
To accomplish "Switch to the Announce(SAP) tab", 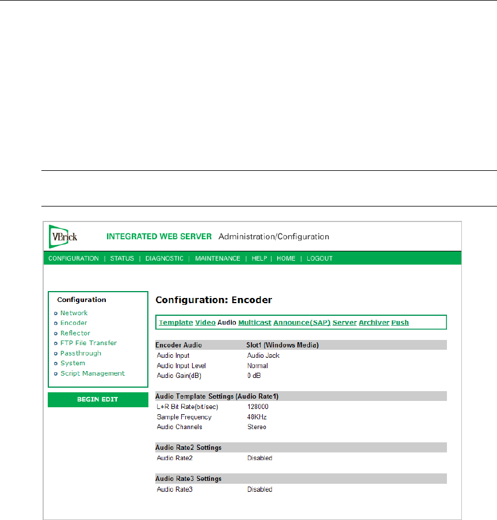I will [302, 322].
